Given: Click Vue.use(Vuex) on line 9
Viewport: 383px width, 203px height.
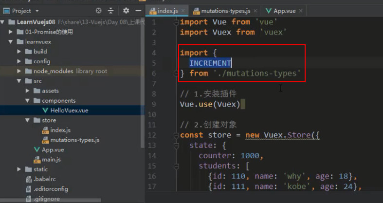Looking at the screenshot, I should [210, 104].
